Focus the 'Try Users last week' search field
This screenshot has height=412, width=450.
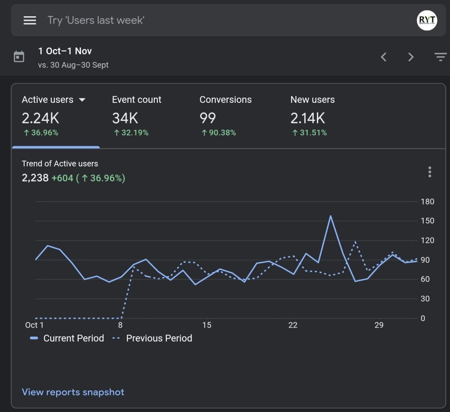click(x=220, y=21)
